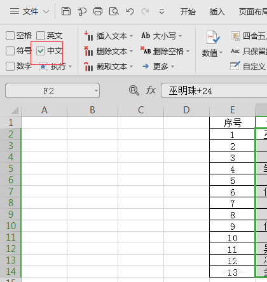Click the 执行 button
Screen dimensions: 267x282
coord(55,67)
